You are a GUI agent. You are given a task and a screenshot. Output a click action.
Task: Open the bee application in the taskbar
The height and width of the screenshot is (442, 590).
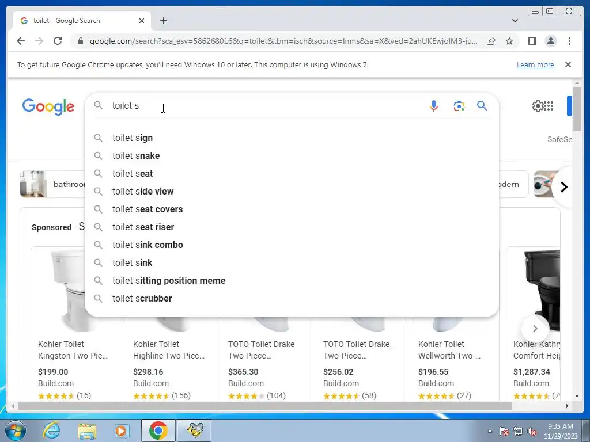[x=195, y=430]
